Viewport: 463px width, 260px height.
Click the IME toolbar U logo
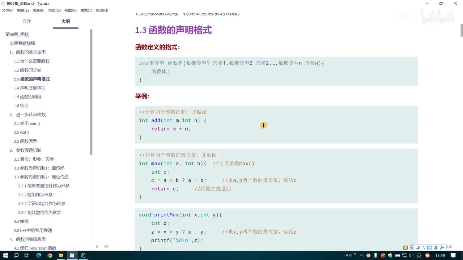pos(405,247)
